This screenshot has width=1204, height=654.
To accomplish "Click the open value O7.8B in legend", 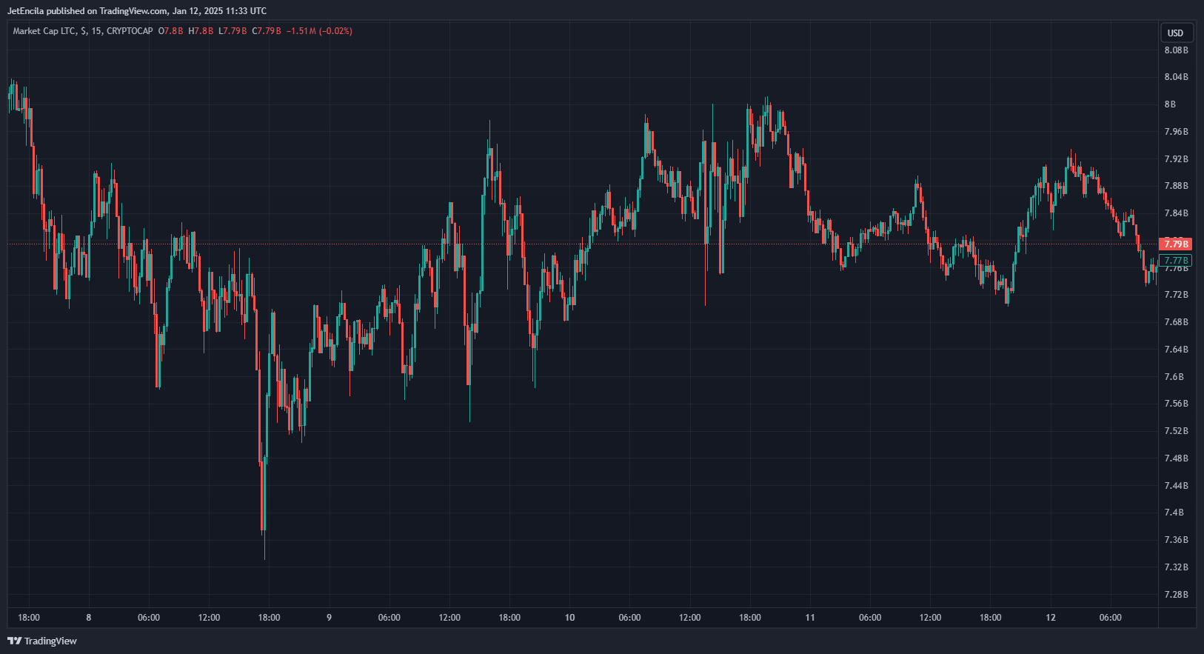I will [170, 31].
